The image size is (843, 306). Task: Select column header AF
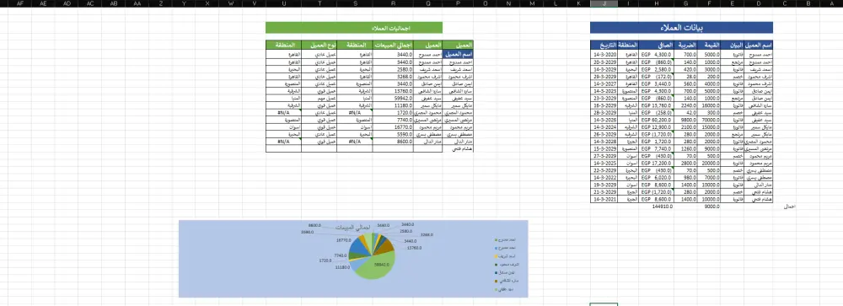[20, 3]
